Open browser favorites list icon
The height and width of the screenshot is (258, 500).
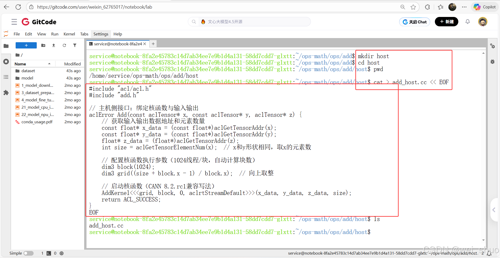441,7
